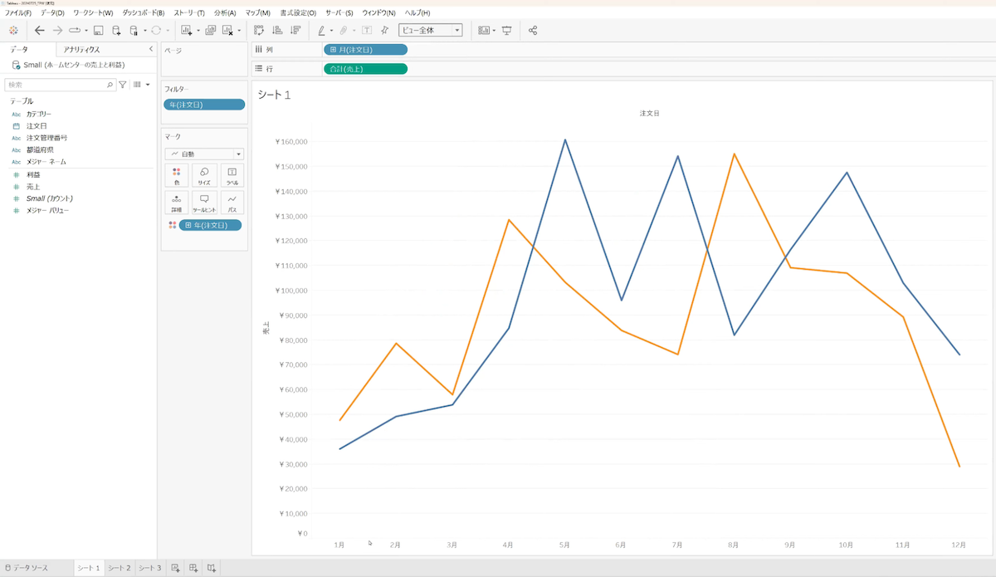Open the presentation mode icon
The image size is (996, 577).
pyautogui.click(x=506, y=30)
